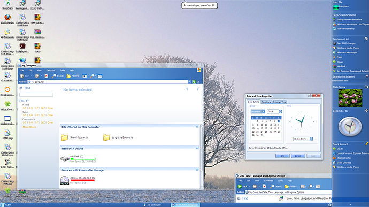Click the More filters link
This screenshot has width=369, height=207.
[x=29, y=127]
